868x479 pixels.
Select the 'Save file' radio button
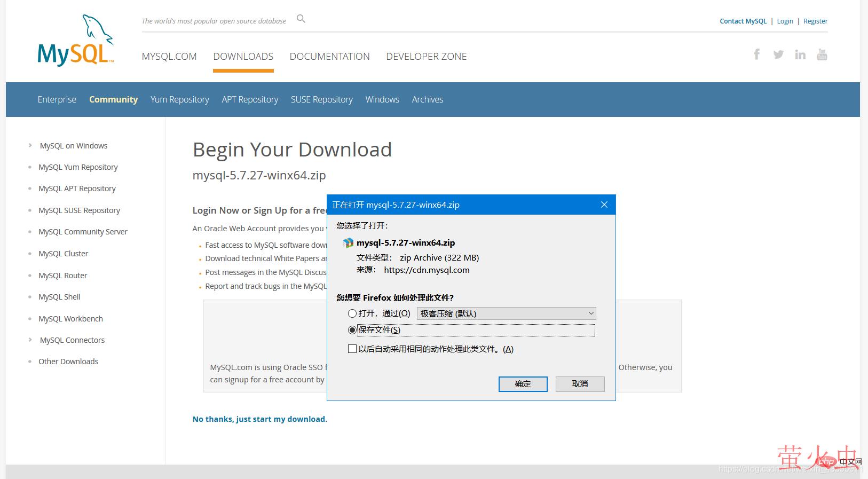[x=352, y=330]
